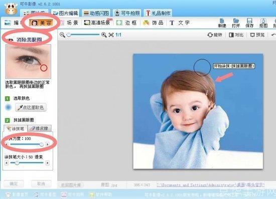Set zoom to 1:1 actual size

(x=118, y=35)
